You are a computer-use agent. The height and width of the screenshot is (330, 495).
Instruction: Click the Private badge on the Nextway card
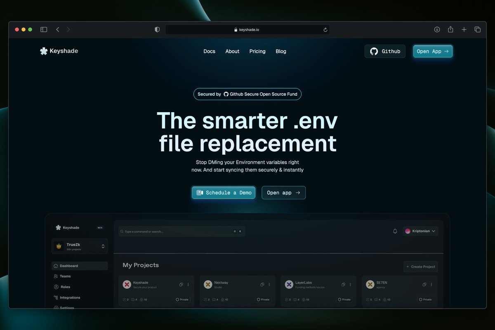tap(263, 299)
